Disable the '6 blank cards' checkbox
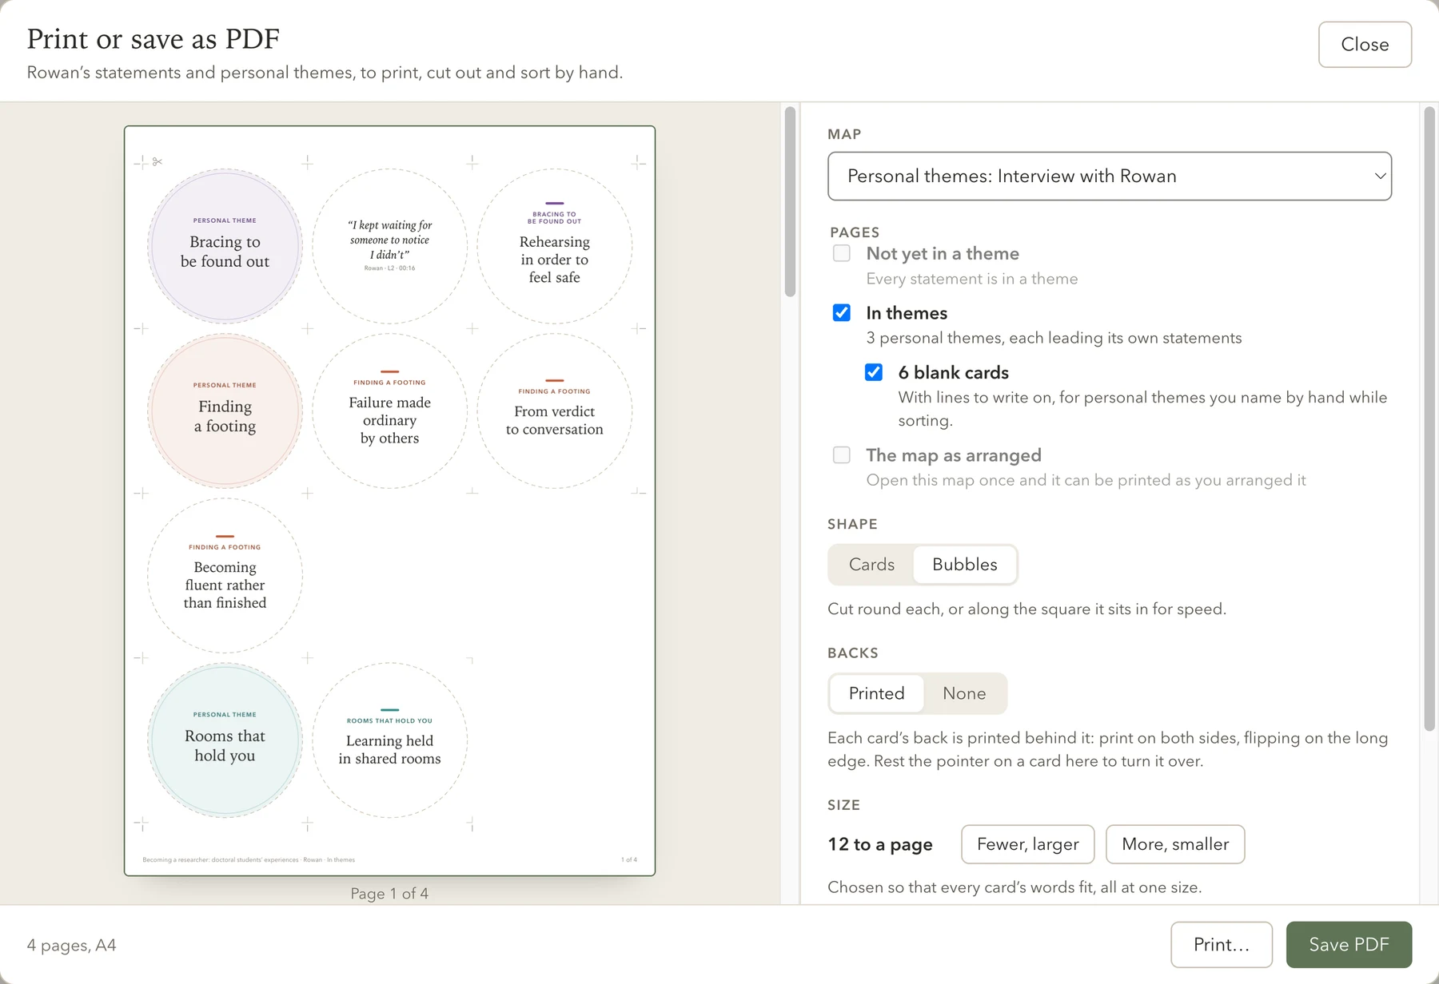 874,372
